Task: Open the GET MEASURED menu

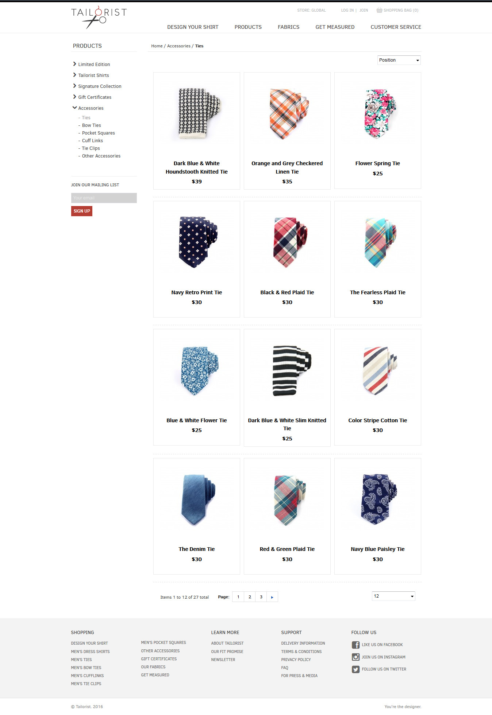Action: 335,27
